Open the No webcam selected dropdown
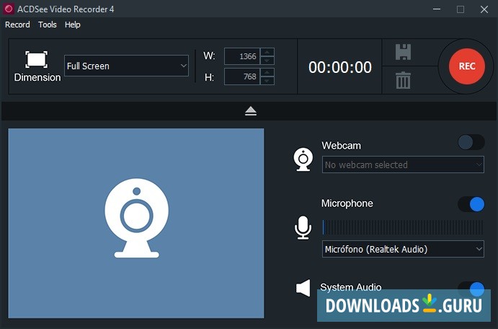498x329 pixels. click(403, 164)
